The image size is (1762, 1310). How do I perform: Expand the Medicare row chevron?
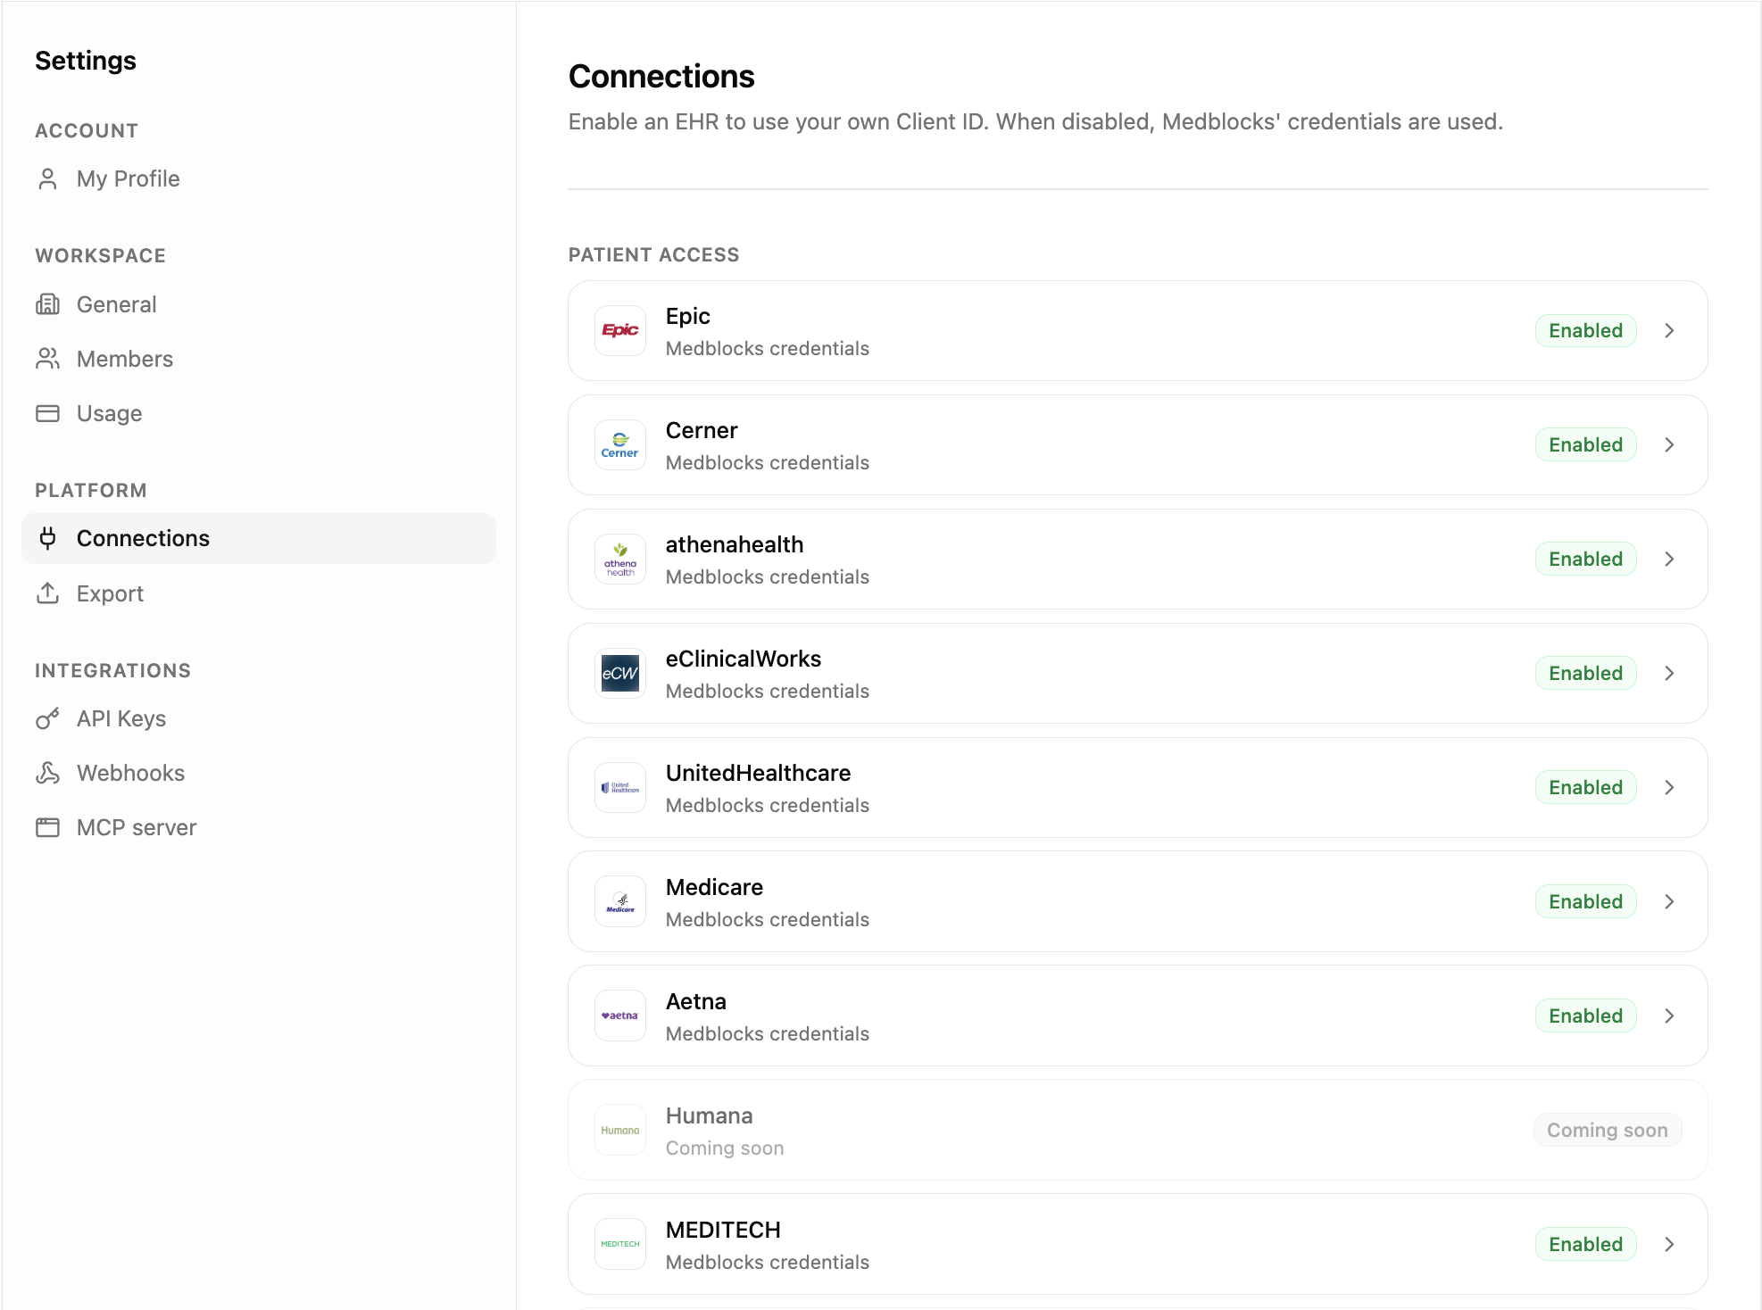coord(1669,901)
